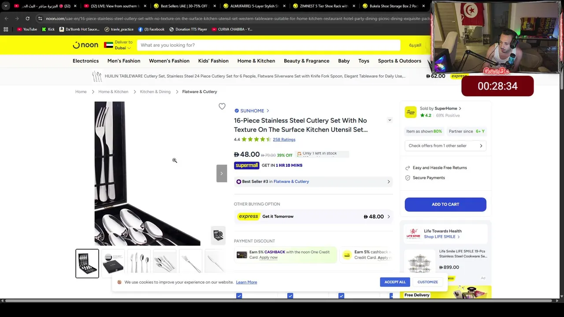Switch to LIVE View from southern tab
The width and height of the screenshot is (564, 317).
115,6
